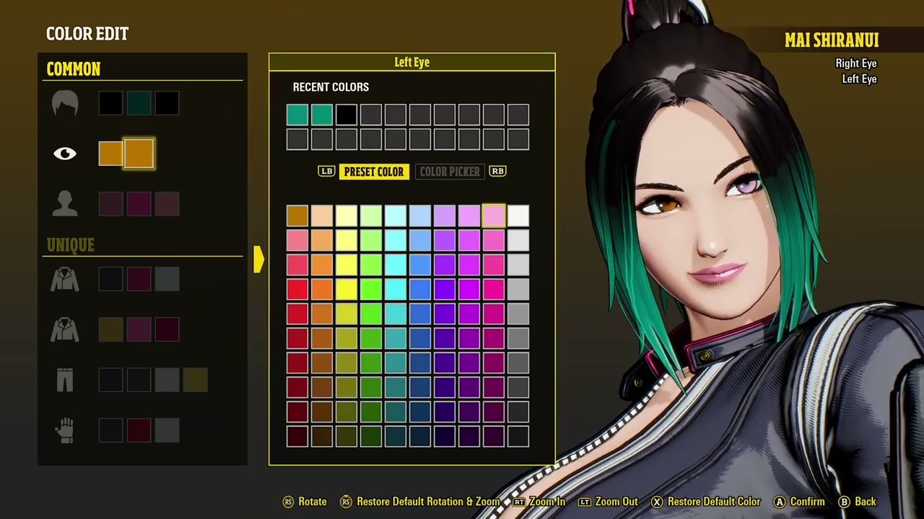Viewport: 924px width, 519px height.
Task: Click the yellow arrow beside the palette
Action: (258, 259)
